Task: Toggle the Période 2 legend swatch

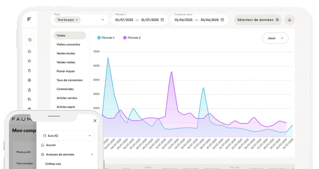Action: pos(125,38)
